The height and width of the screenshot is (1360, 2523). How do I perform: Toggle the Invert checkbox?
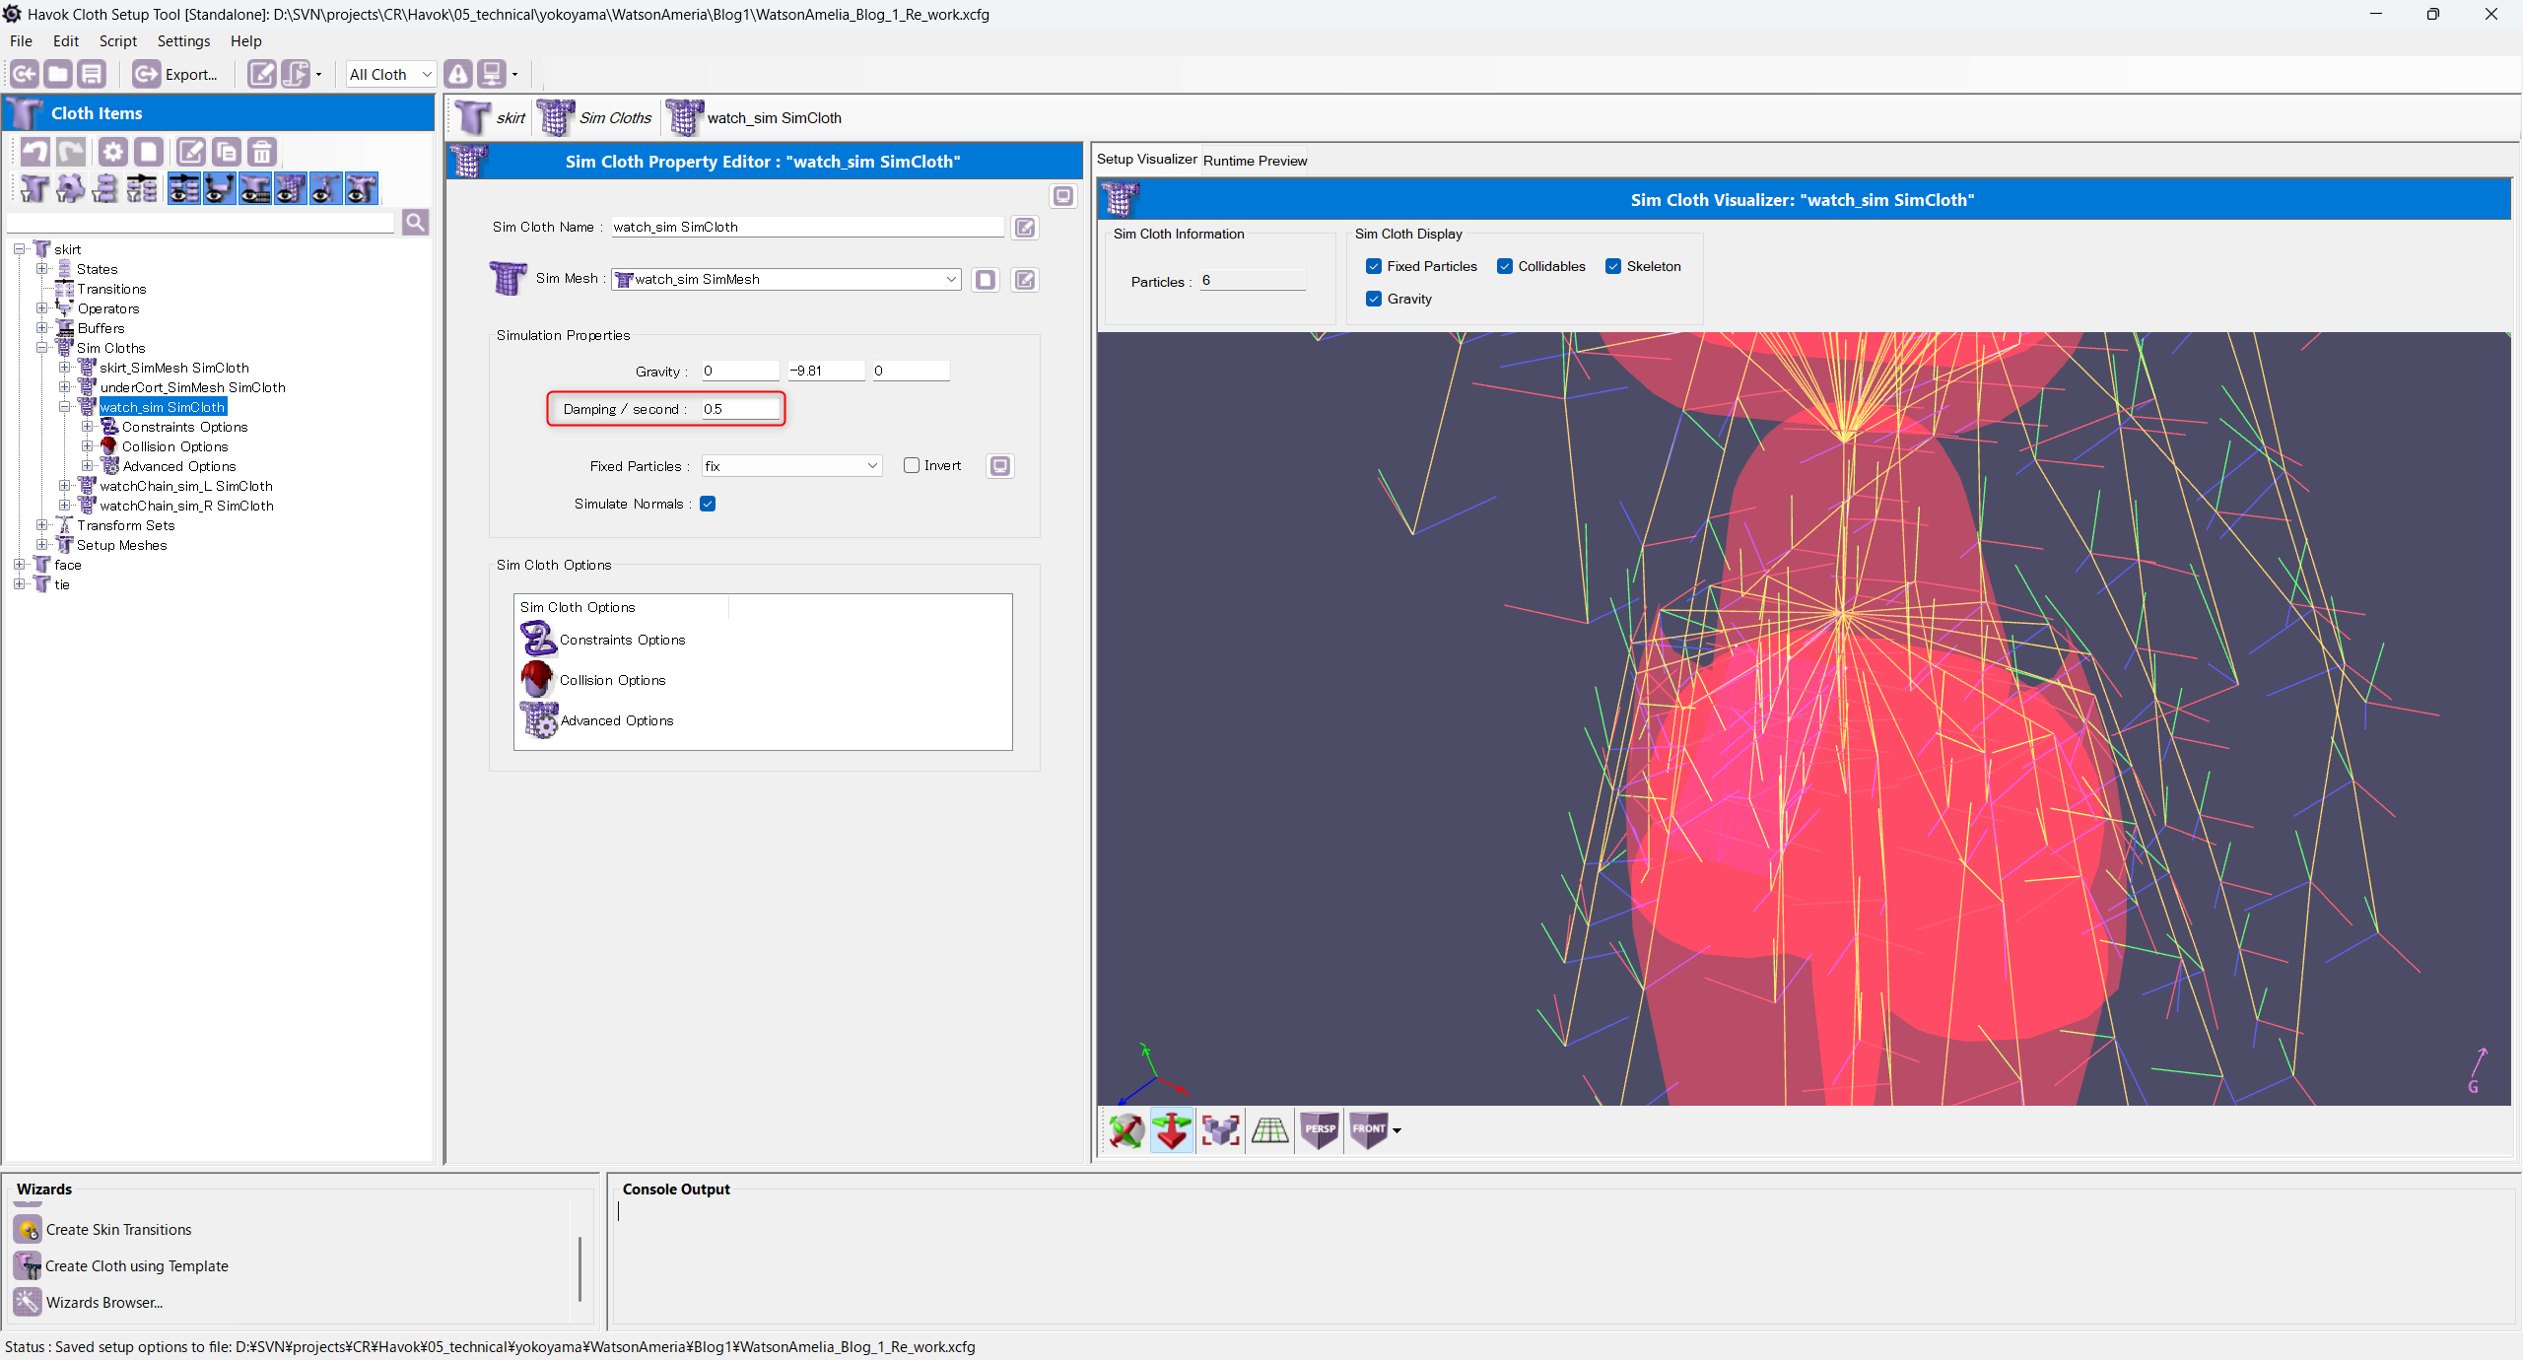911,465
